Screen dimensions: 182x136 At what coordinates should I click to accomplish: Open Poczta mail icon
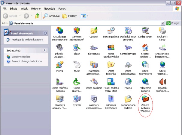(x=128, y=82)
